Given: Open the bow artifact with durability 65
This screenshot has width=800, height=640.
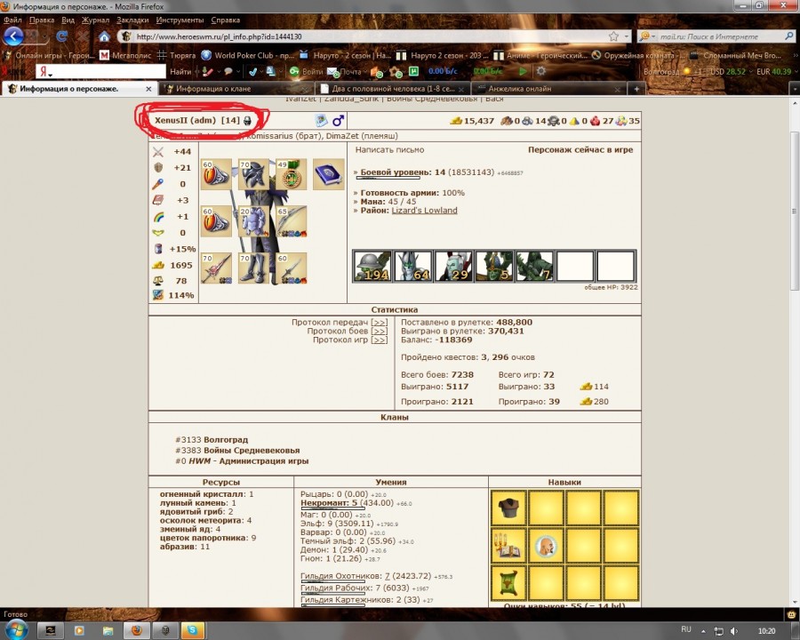Looking at the screenshot, I should coord(292,221).
